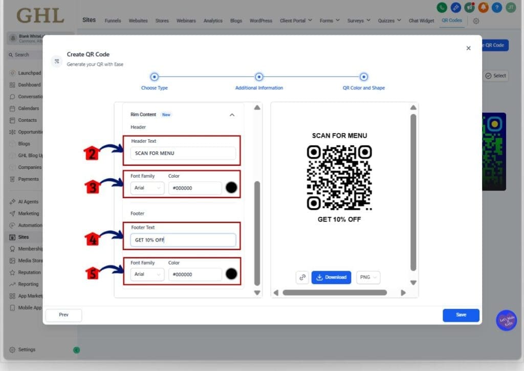The image size is (524, 371).
Task: Open Settings at the sidebar bottom
Action: pyautogui.click(x=23, y=350)
